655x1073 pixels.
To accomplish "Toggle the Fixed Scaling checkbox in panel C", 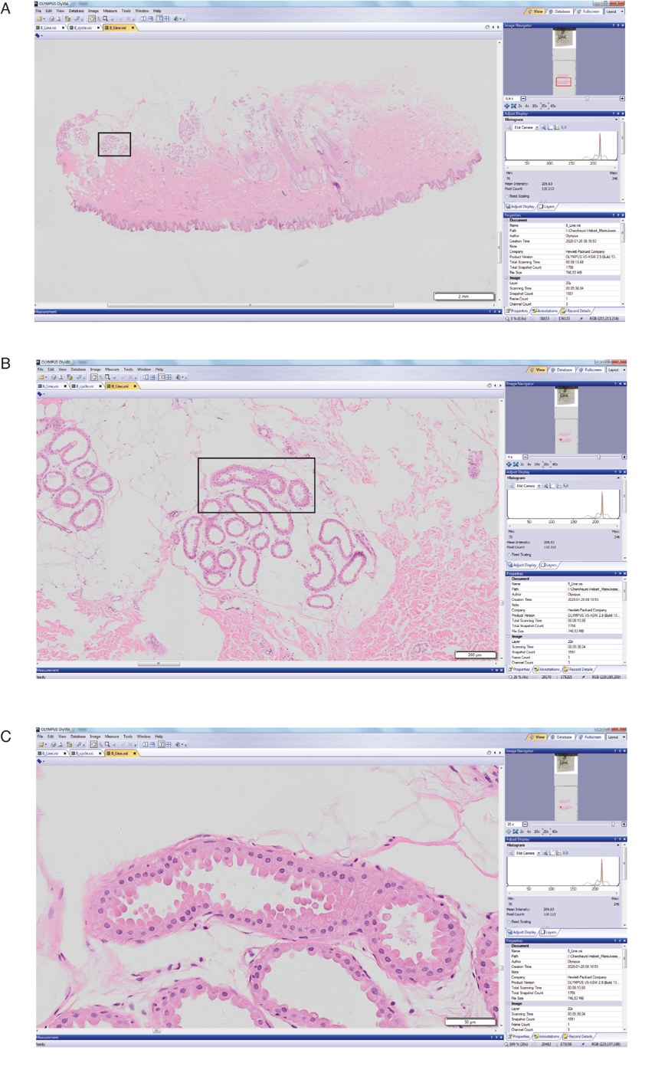I will coord(509,921).
